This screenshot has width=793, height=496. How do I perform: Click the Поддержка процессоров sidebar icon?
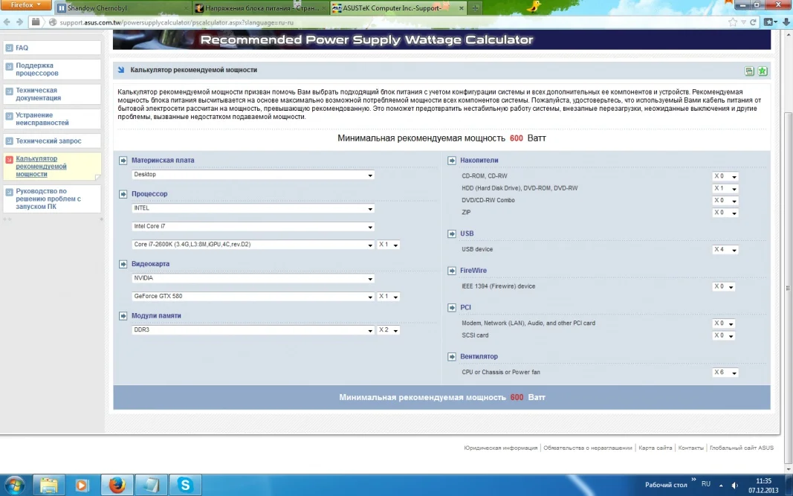point(9,66)
